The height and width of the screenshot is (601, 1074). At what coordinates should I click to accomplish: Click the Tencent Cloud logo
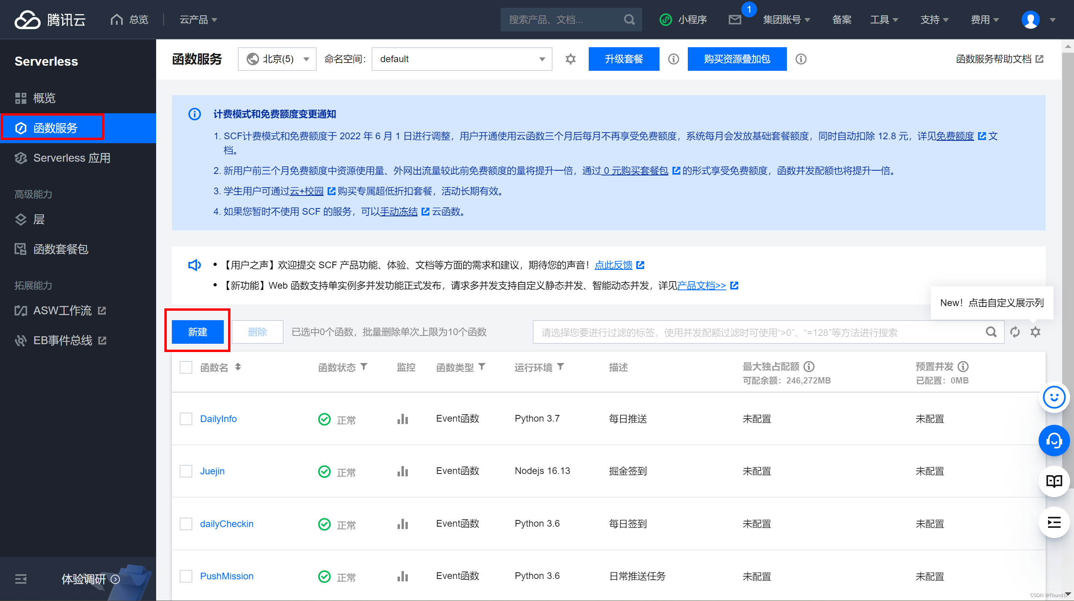[x=50, y=20]
